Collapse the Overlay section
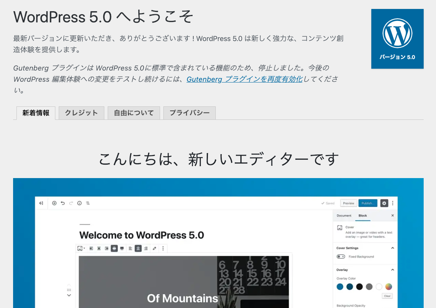The width and height of the screenshot is (436, 308). [393, 269]
